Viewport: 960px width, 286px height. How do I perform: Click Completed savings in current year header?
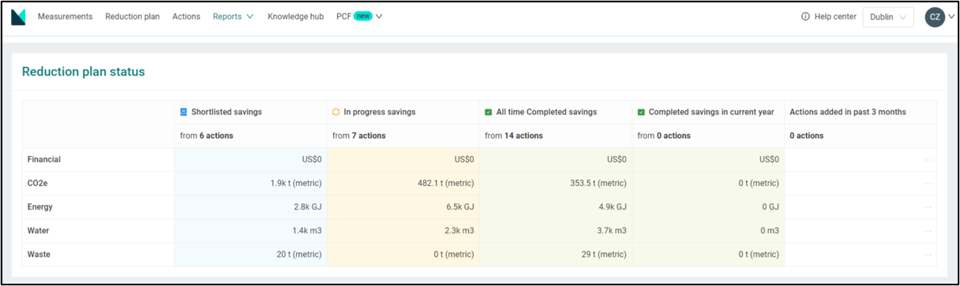tap(711, 112)
